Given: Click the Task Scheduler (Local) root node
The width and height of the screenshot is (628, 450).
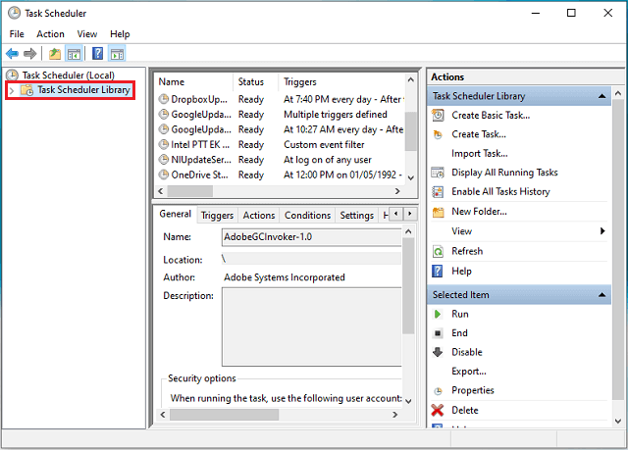Looking at the screenshot, I should (68, 75).
